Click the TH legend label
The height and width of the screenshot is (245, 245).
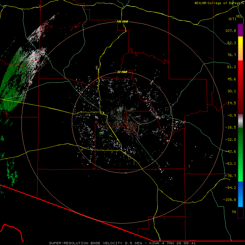coord(234,212)
